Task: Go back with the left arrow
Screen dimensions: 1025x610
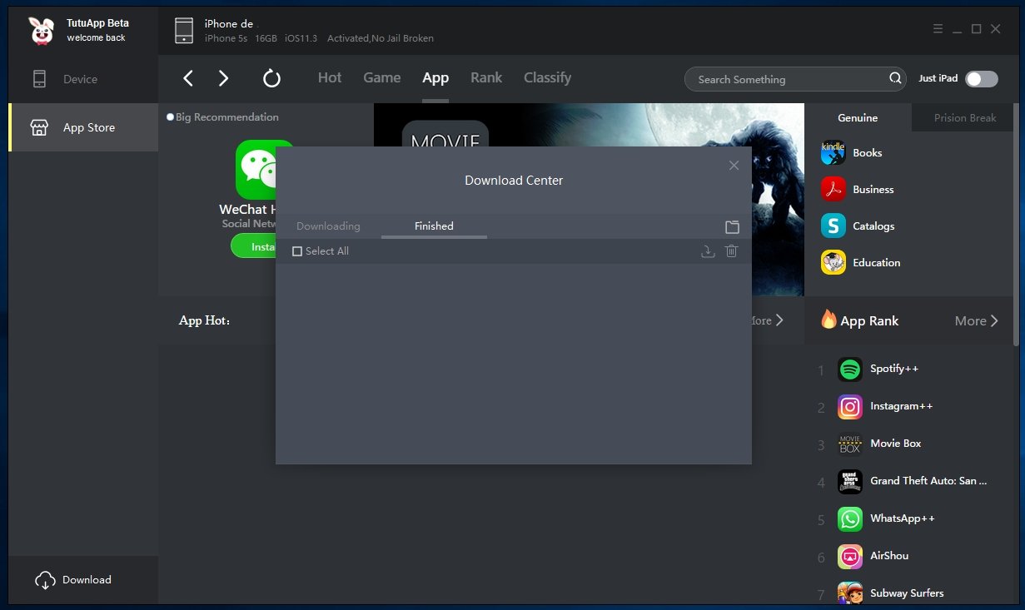Action: [188, 78]
